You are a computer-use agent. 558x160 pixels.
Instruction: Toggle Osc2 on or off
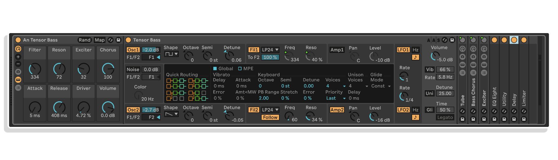(133, 110)
